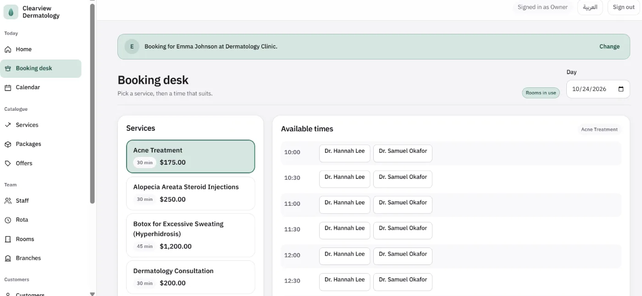Switch language to العربية
The height and width of the screenshot is (296, 642).
point(590,7)
